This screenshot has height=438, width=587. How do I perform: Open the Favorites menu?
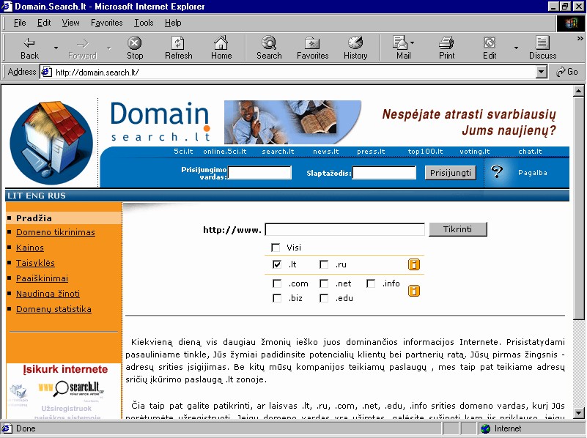coord(107,23)
